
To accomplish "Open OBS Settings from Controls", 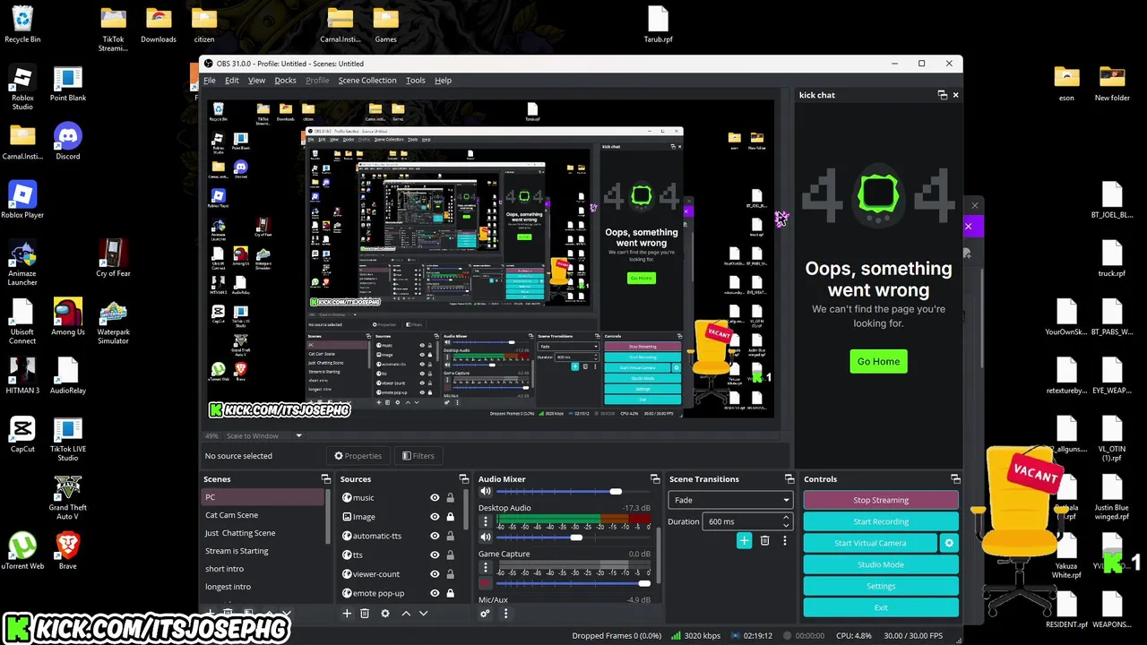I will pos(881,586).
